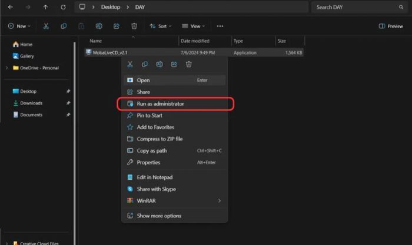Choose Edit in Notepad
This screenshot has height=245, width=412.
(x=174, y=177)
